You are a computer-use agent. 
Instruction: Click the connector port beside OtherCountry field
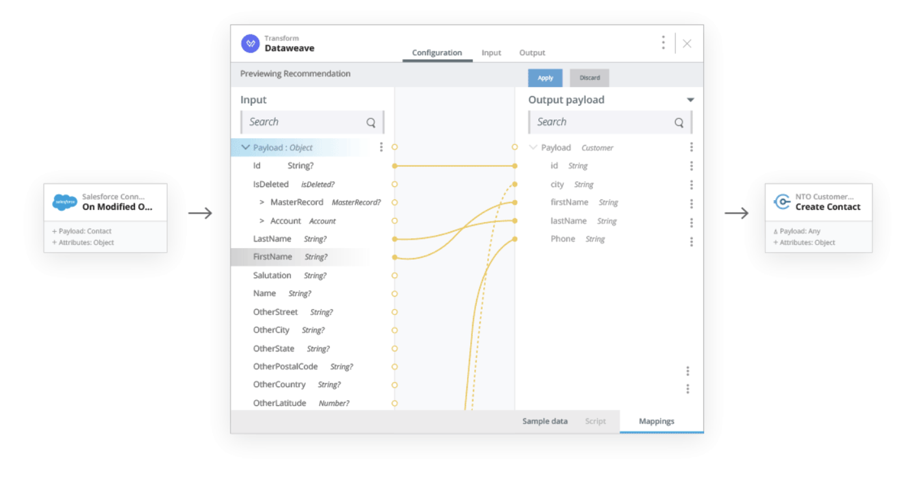pos(394,385)
